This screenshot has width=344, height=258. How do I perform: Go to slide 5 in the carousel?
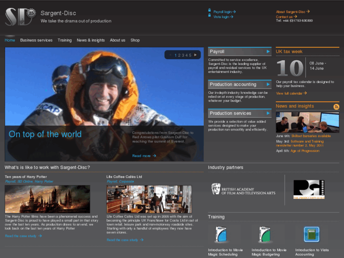pos(190,55)
